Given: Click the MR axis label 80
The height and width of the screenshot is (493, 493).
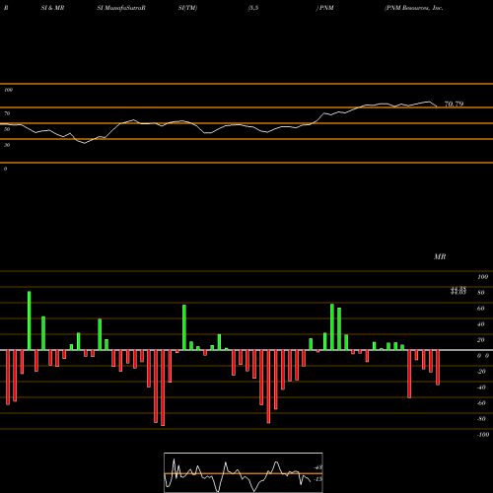Looking at the screenshot, I should pos(481,293).
